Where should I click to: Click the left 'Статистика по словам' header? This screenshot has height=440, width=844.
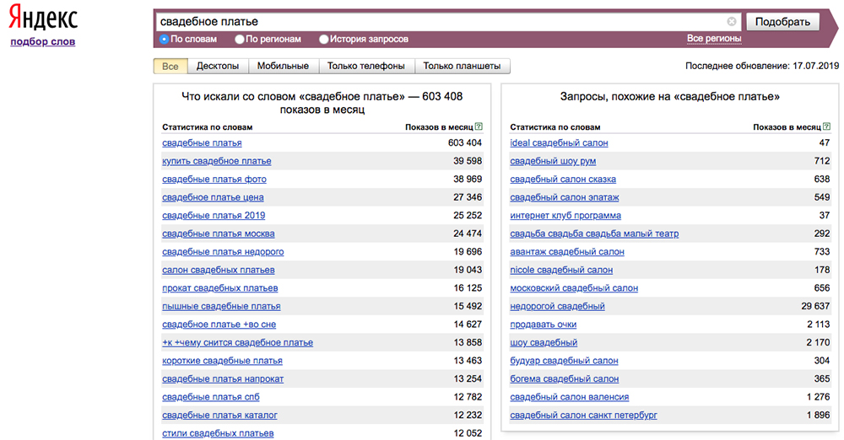click(208, 127)
